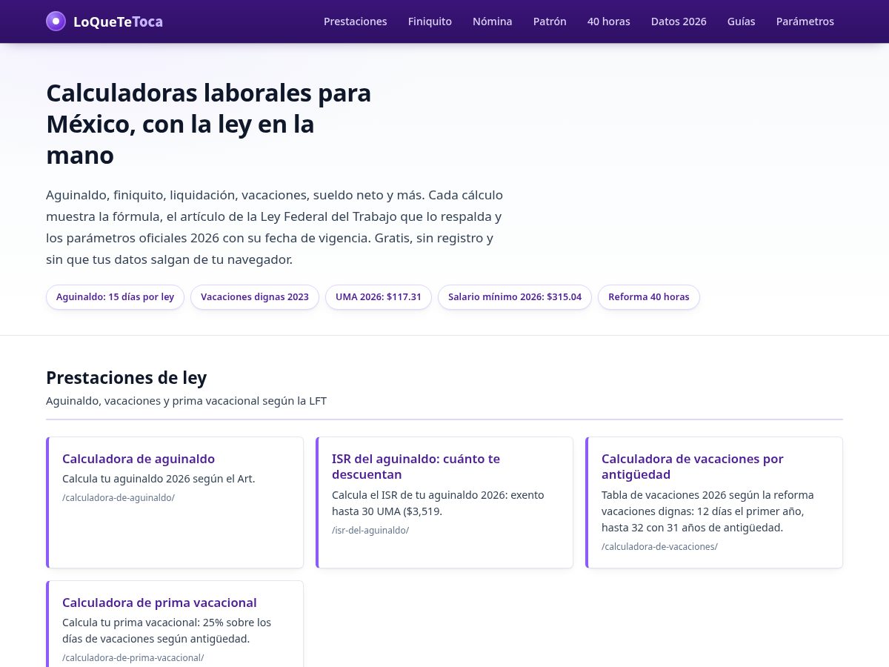Click the LoQueTeToca purple logo icon
Screen dimensions: 889x667
coord(56,21)
